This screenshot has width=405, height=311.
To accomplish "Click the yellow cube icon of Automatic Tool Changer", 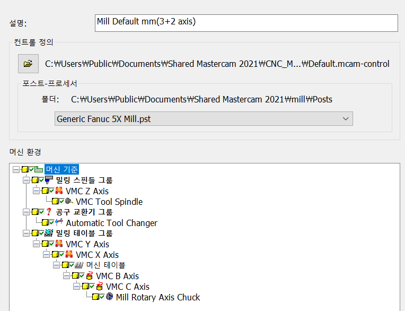I will click(x=45, y=222).
